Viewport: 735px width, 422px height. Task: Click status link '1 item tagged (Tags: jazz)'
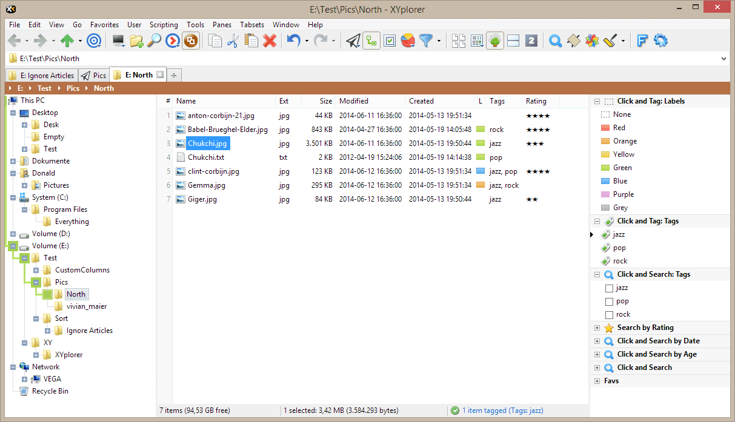[x=503, y=410]
